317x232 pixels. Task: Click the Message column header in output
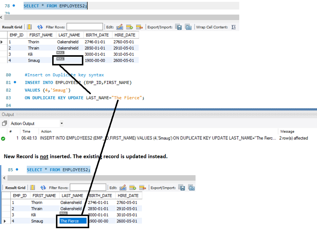point(287,132)
